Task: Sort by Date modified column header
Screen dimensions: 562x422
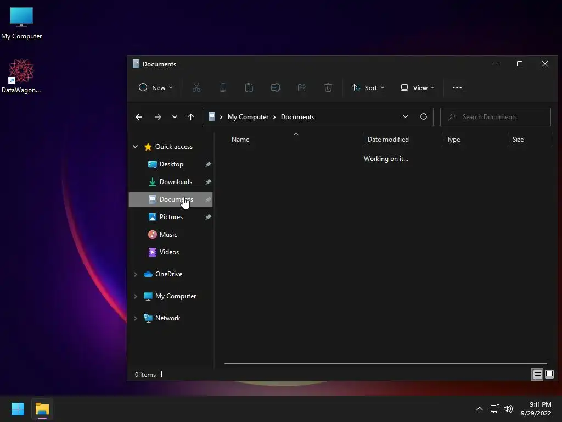Action: tap(388, 140)
